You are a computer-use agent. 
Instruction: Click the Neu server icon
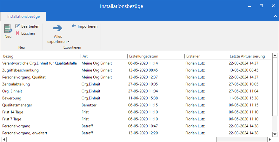[x=8, y=28]
